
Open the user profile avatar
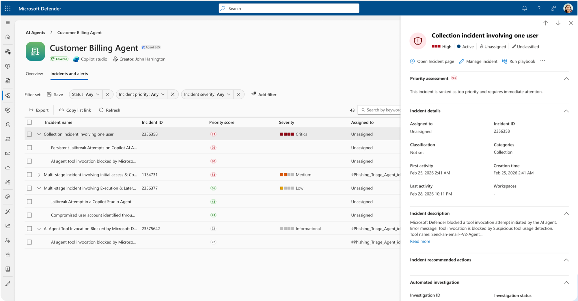[568, 8]
